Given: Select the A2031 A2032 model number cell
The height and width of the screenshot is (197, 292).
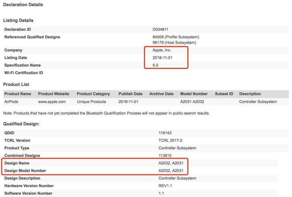Looking at the screenshot, I should coord(192,102).
